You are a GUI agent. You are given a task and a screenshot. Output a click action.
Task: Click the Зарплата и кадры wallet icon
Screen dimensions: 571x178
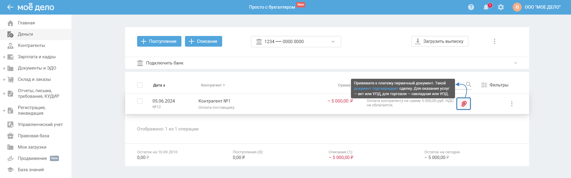click(x=10, y=57)
